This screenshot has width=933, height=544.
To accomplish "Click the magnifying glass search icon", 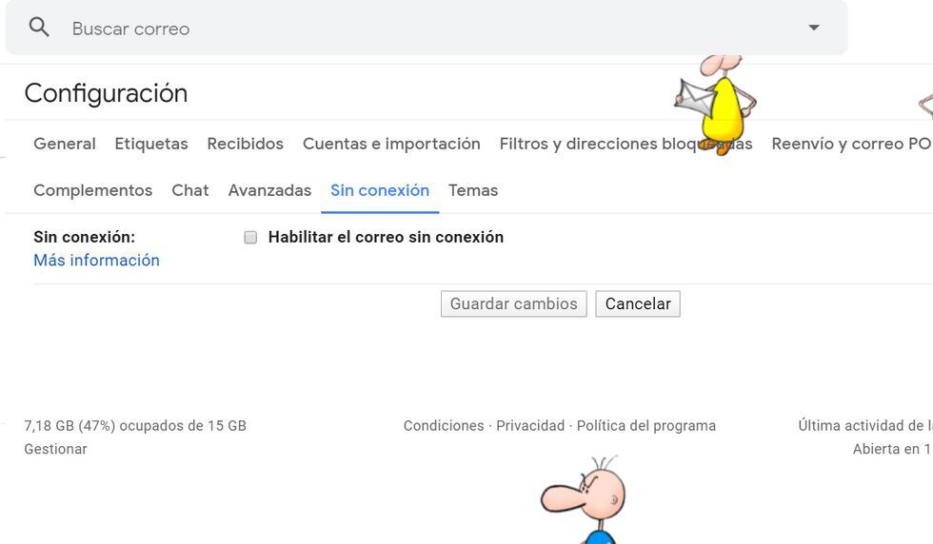I will click(39, 28).
